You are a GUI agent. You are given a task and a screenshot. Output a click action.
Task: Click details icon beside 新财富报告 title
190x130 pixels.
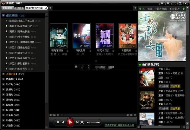(x=67, y=51)
